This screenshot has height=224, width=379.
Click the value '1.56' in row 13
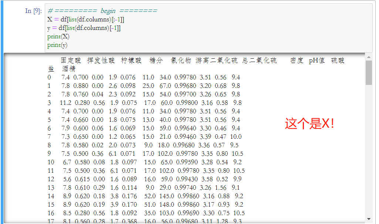click(221, 187)
